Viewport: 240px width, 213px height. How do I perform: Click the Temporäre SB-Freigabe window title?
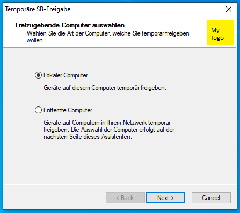click(38, 9)
